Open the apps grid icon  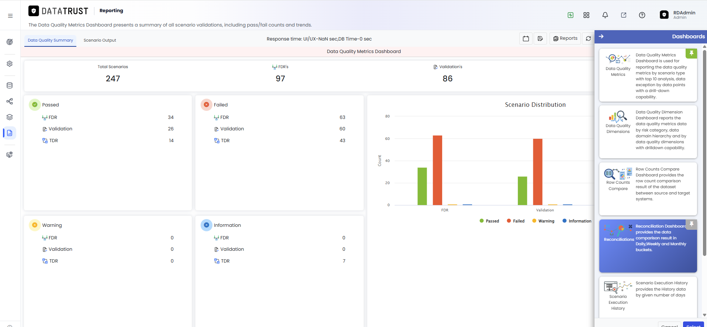(x=586, y=15)
